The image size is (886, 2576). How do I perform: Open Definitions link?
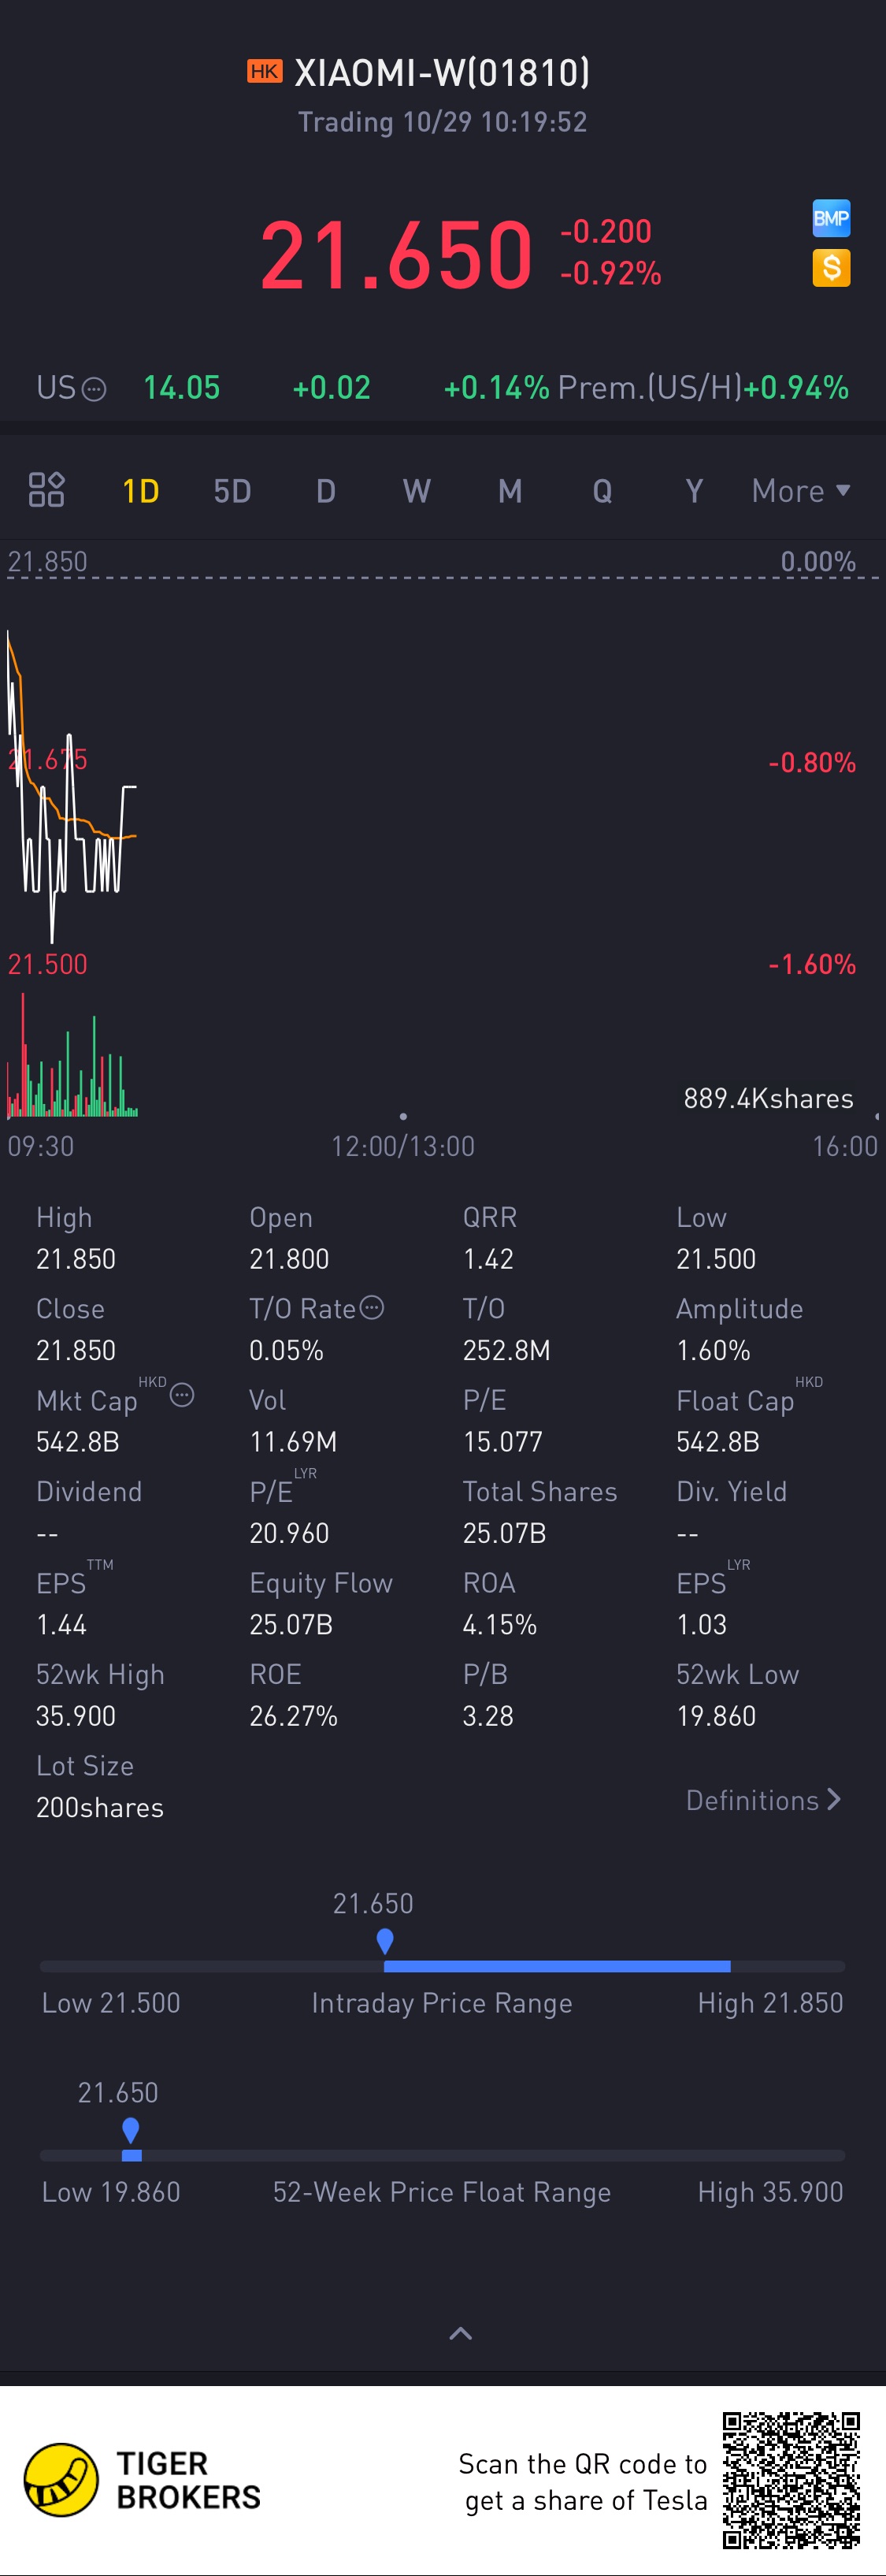[763, 1800]
